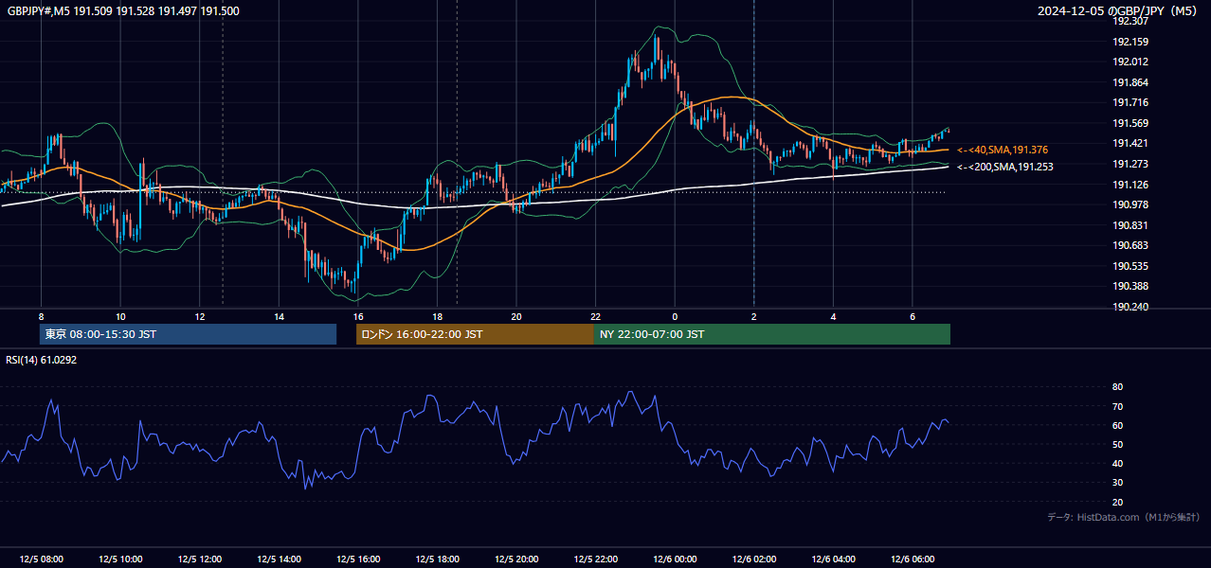This screenshot has width=1211, height=568.
Task: Click price axis value 191.126
Action: (1130, 185)
